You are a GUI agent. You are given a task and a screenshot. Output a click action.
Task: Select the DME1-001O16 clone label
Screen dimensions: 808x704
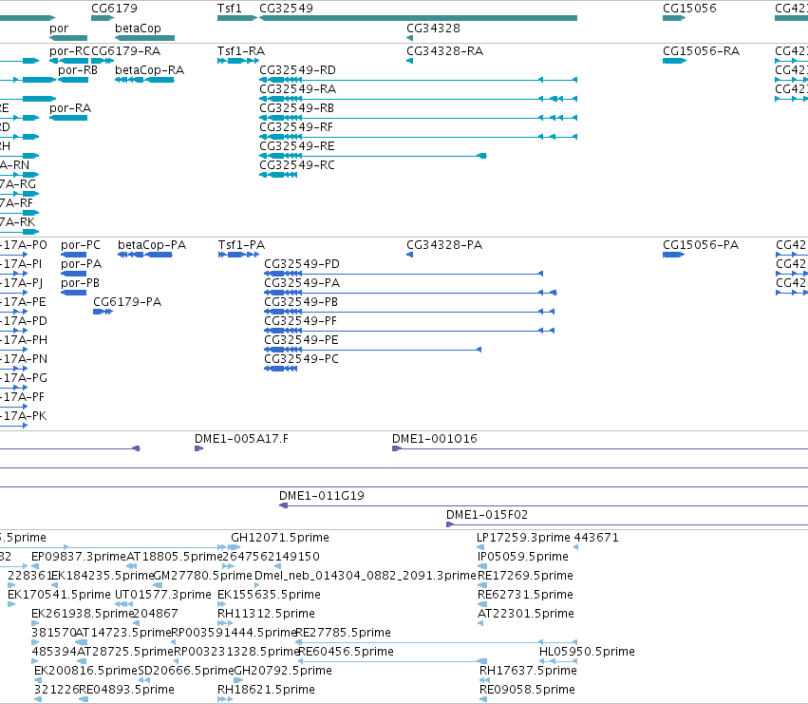435,439
